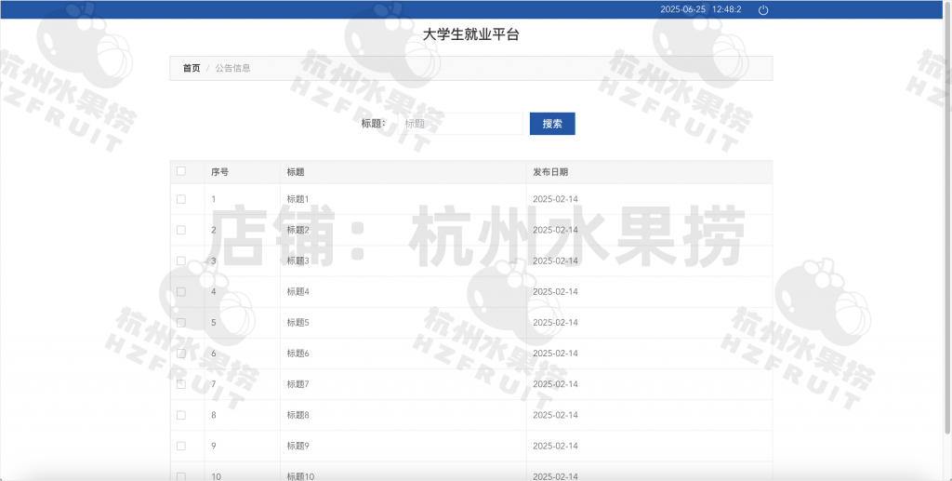This screenshot has width=952, height=481.
Task: Select the 标题5 cell
Action: tap(403, 323)
